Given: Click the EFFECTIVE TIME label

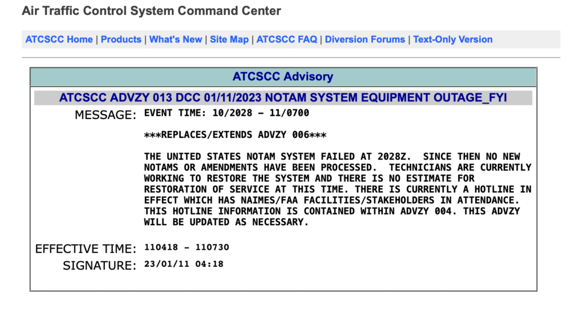Looking at the screenshot, I should pos(86,249).
